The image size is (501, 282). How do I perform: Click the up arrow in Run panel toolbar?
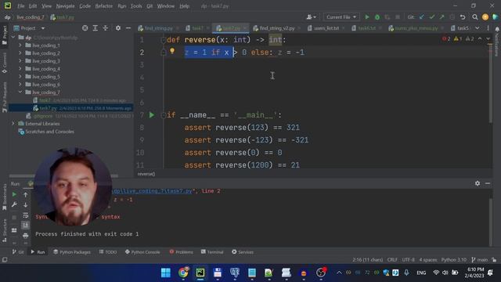pyautogui.click(x=26, y=194)
